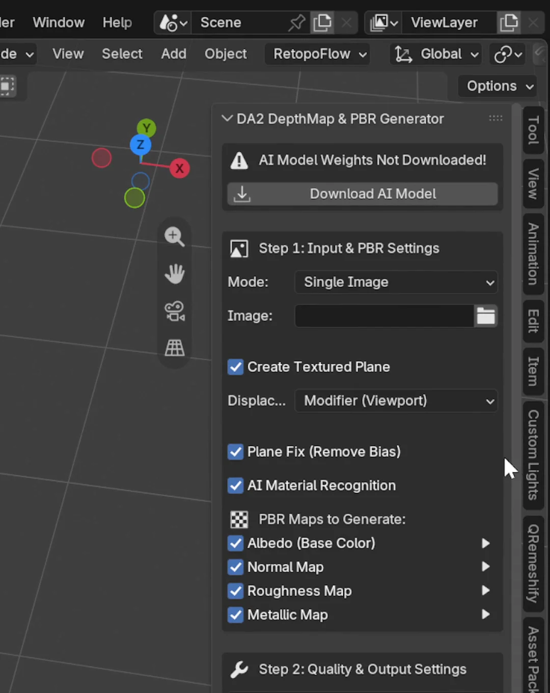This screenshot has width=550, height=693.
Task: Click the select box tool icon
Action: click(7, 86)
